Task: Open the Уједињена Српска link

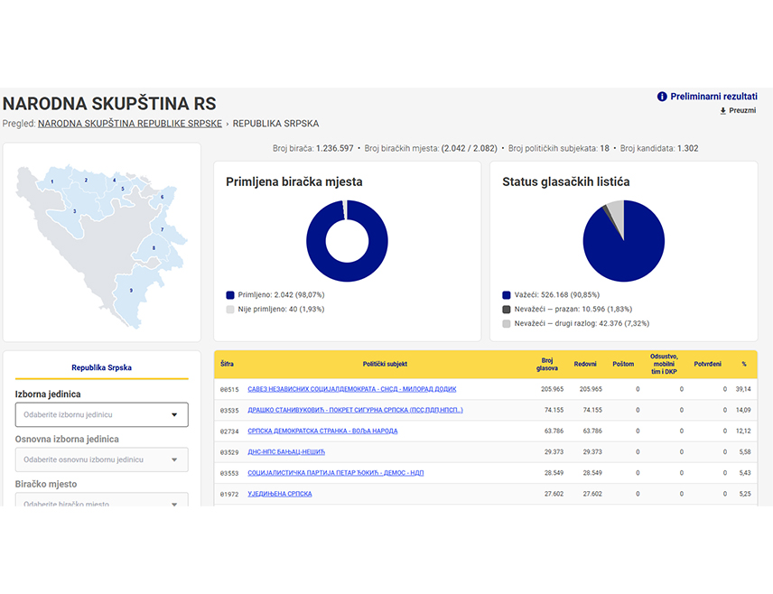Action: tap(280, 494)
